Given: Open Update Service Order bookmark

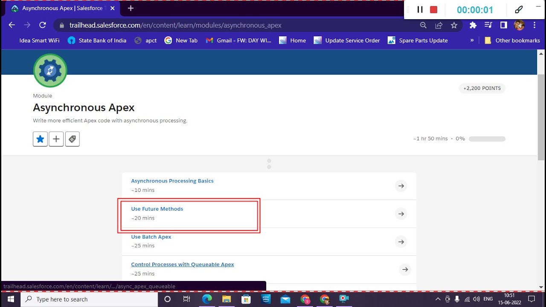Looking at the screenshot, I should pyautogui.click(x=347, y=41).
